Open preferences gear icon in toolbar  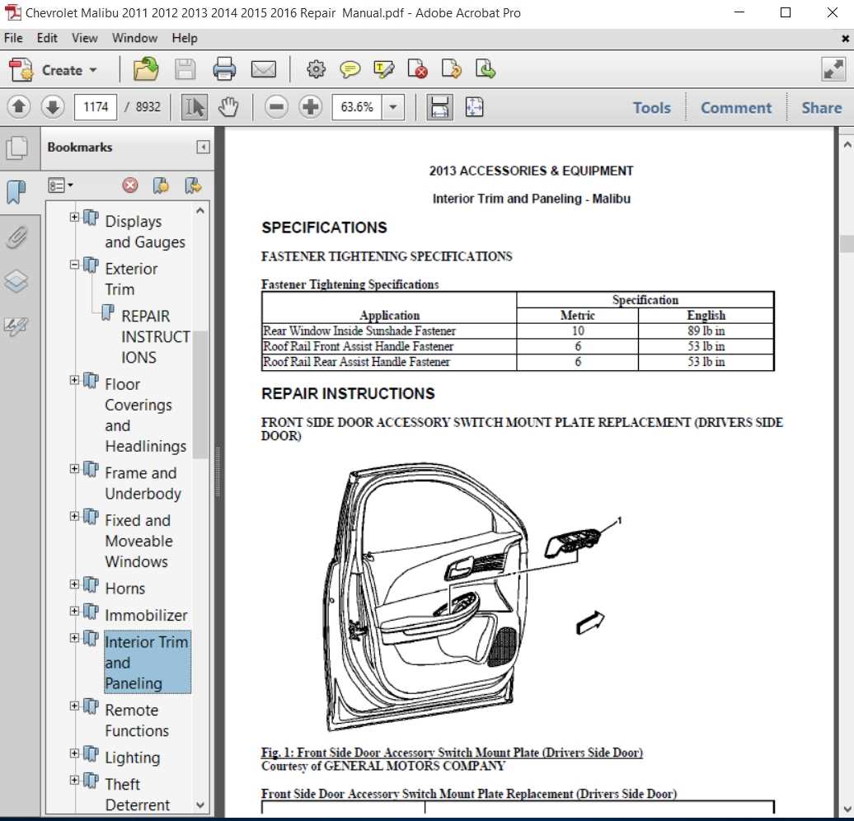316,69
